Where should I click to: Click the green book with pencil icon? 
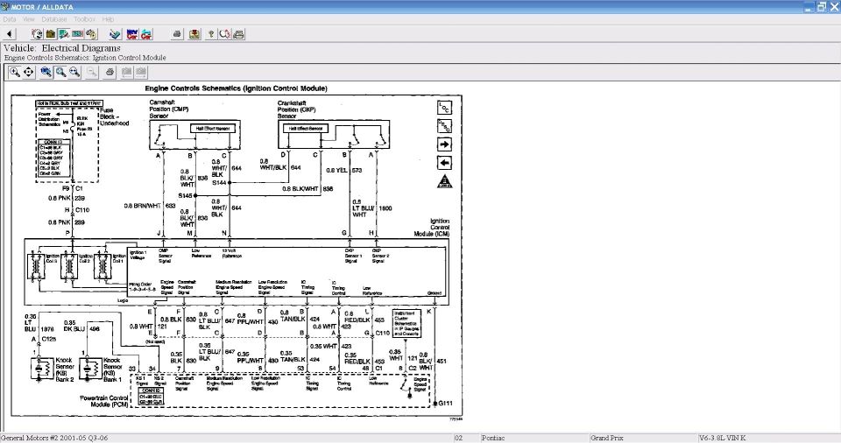64,34
